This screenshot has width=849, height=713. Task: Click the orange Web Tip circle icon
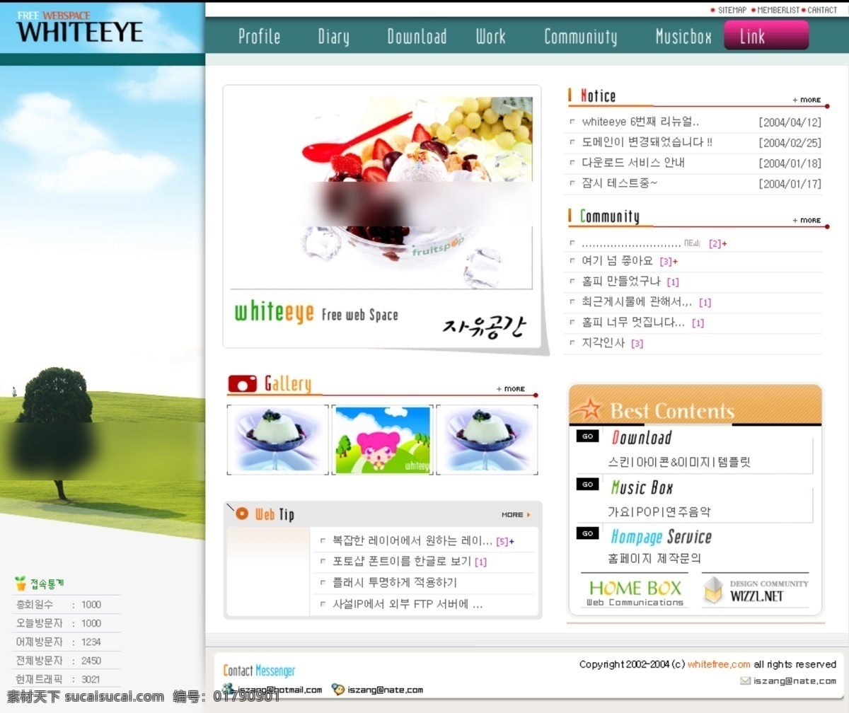[242, 514]
